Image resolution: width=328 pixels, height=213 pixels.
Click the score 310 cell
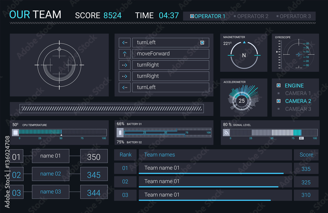306,195
